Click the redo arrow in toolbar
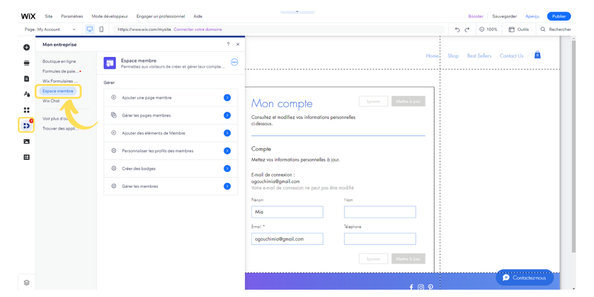Image resolution: width=594 pixels, height=297 pixels. [467, 30]
